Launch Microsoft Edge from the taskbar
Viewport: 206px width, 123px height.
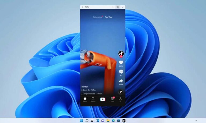coord(113,121)
